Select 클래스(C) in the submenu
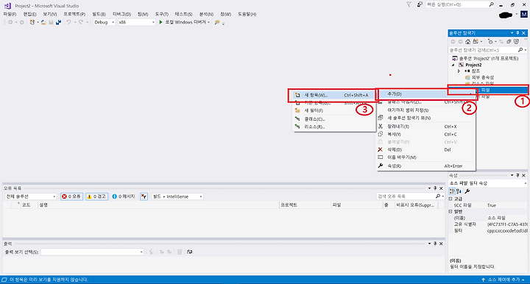This screenshot has width=530, height=284. 335,119
